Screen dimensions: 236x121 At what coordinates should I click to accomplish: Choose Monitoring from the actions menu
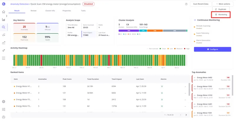(221, 15)
